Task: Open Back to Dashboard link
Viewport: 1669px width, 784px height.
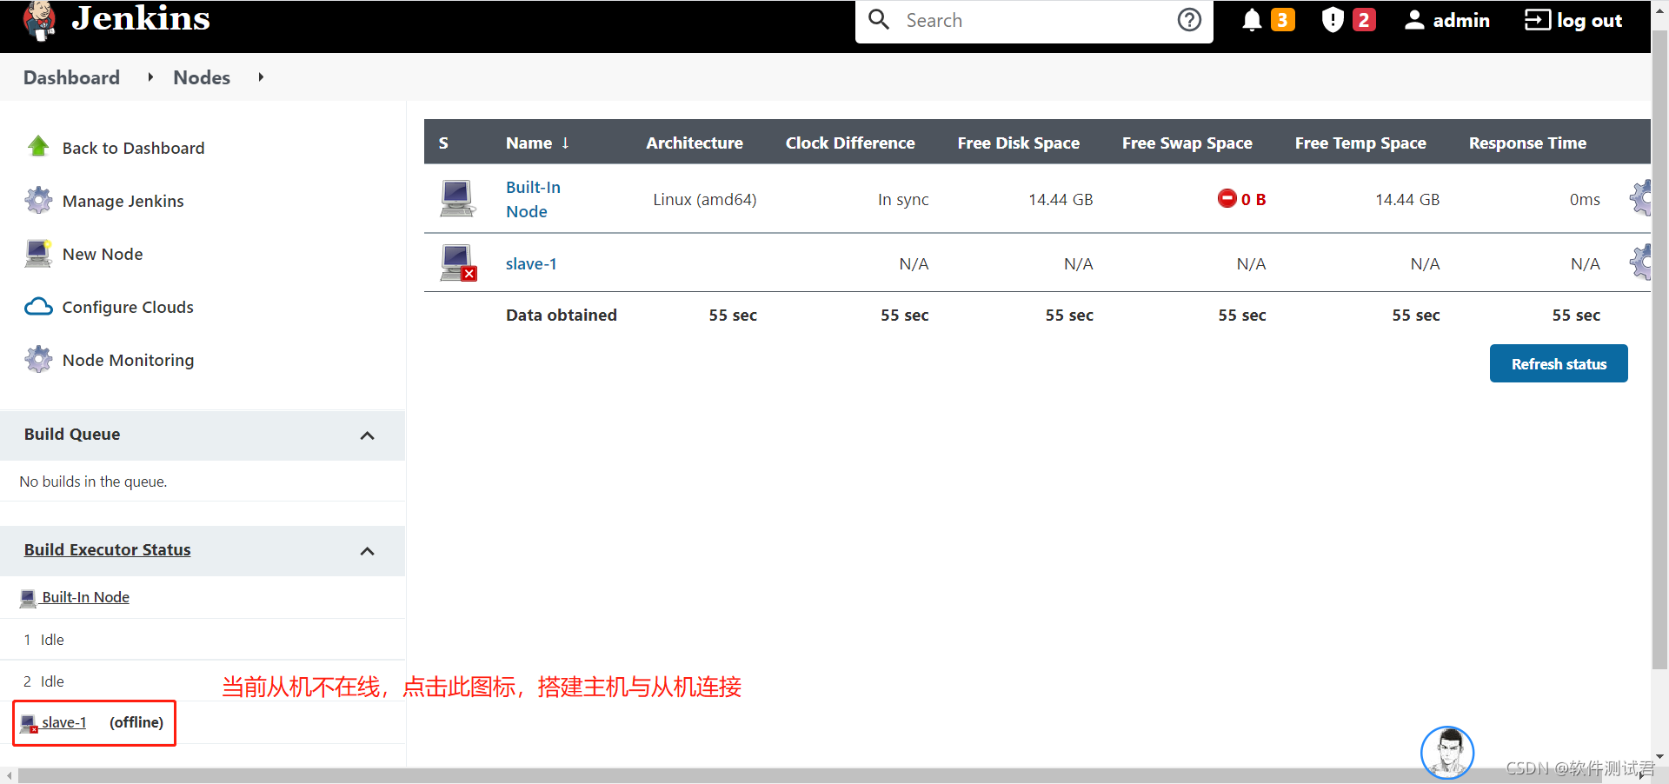Action: (133, 148)
